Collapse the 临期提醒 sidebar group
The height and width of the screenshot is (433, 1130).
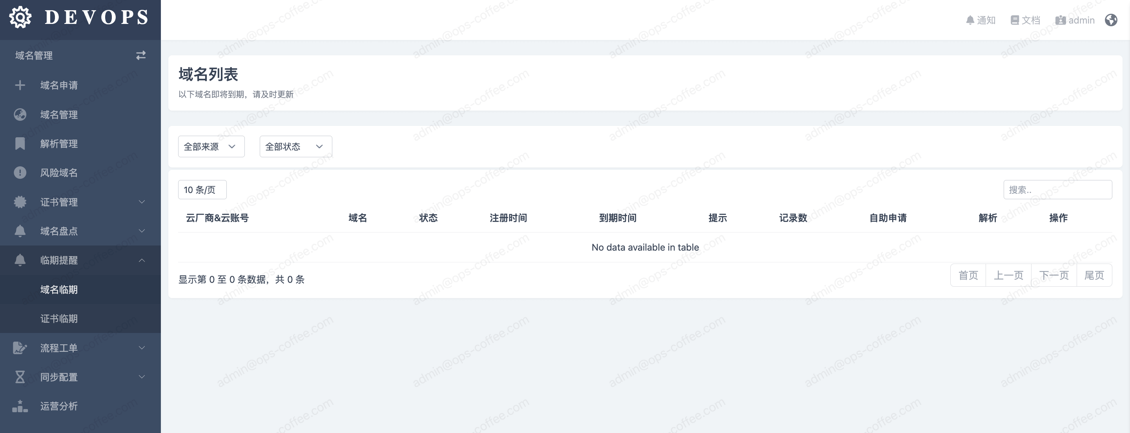[142, 260]
